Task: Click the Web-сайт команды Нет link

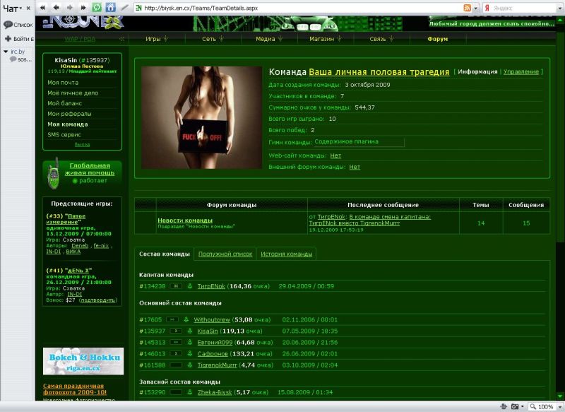Action: pos(335,155)
